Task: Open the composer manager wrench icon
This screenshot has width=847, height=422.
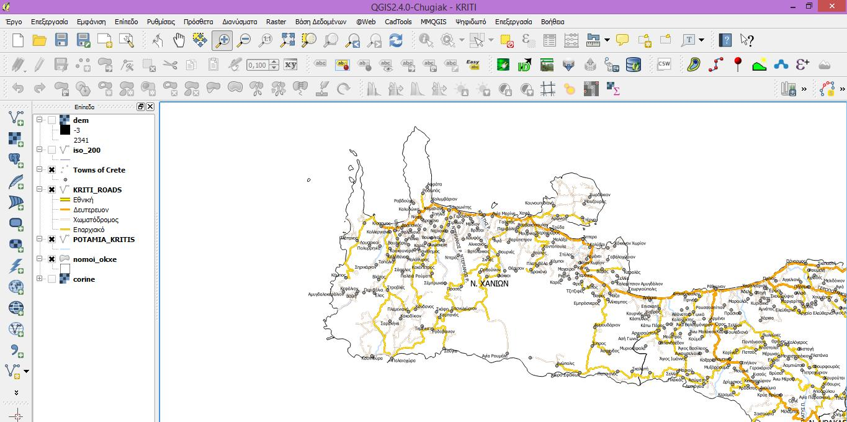Action: [x=127, y=40]
